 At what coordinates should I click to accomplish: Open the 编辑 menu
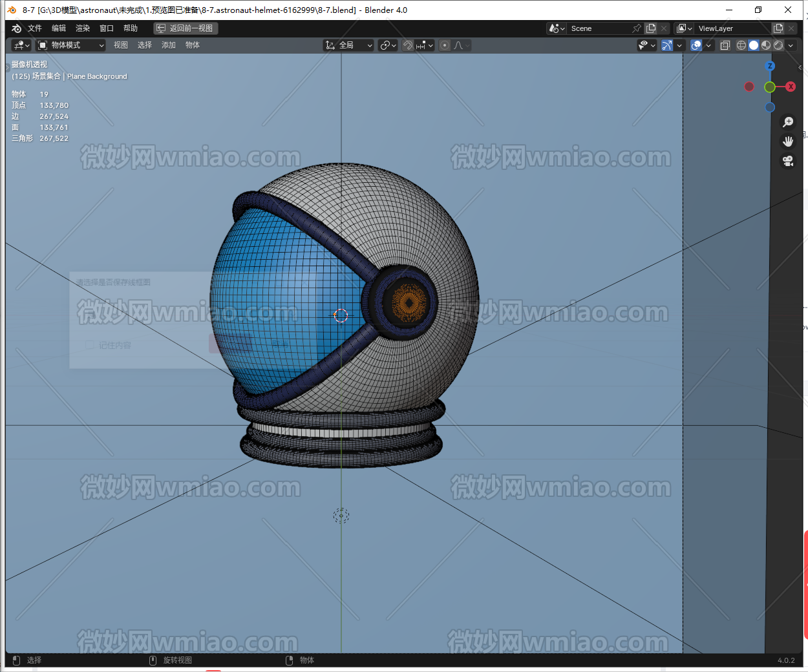click(x=59, y=28)
